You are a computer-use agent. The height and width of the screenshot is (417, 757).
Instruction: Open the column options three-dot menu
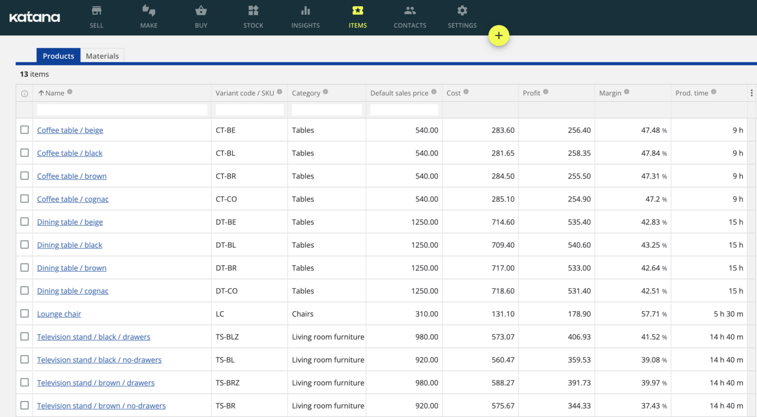(751, 92)
